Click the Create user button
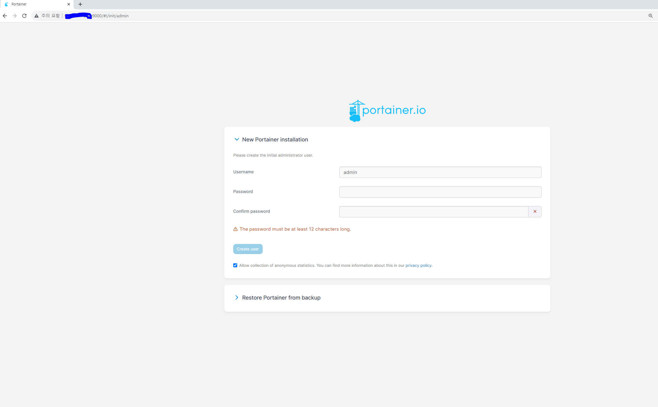658x407 pixels. click(248, 249)
